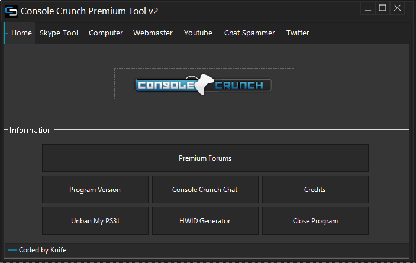
Task: Minimize the Console Crunch window
Action: [367, 8]
